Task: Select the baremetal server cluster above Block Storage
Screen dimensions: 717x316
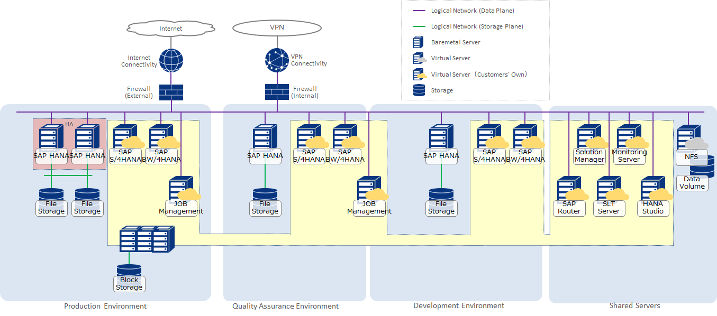Action: [147, 239]
